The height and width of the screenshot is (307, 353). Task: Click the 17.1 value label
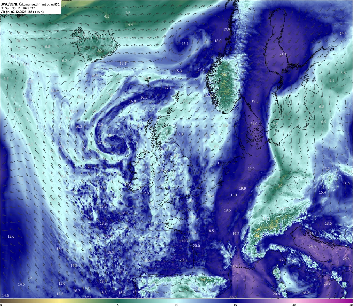coord(168,88)
